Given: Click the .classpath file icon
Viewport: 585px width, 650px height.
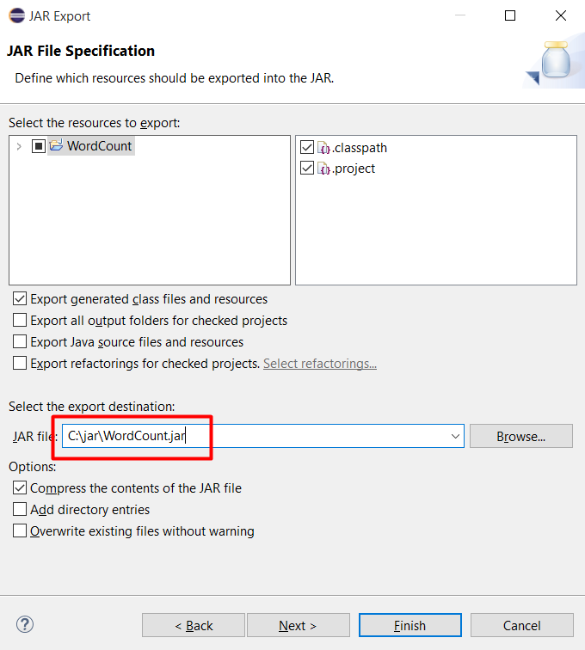Looking at the screenshot, I should 324,148.
